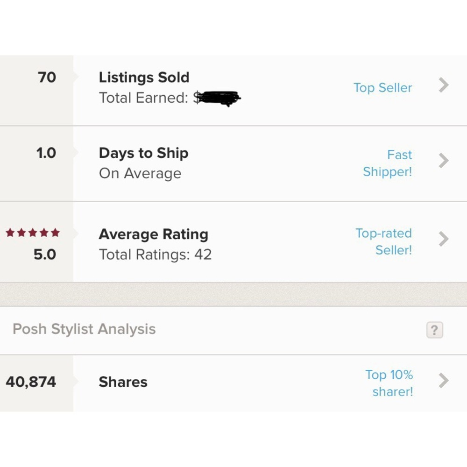Click the 40,874 shares count
Viewport: 467px width, 467px height.
tap(31, 382)
